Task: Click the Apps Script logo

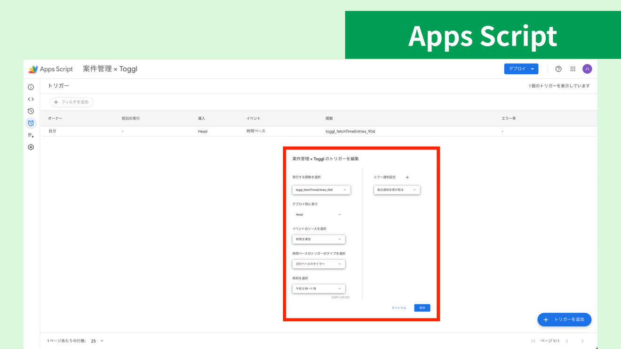Action: pos(50,69)
